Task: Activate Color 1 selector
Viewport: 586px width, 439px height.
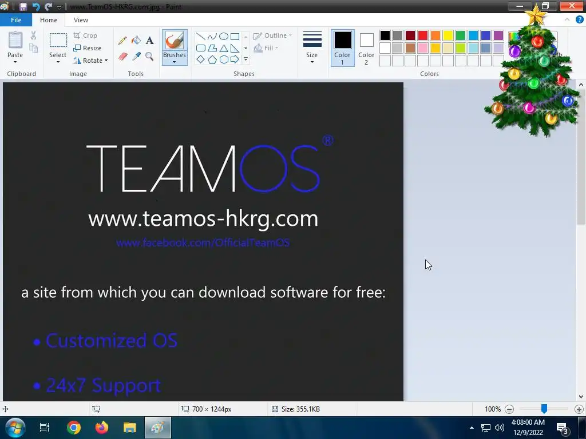Action: pyautogui.click(x=342, y=48)
